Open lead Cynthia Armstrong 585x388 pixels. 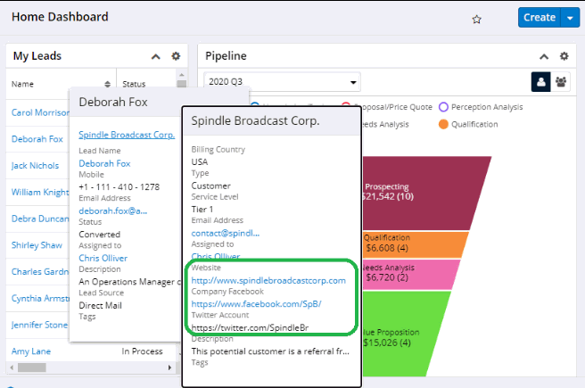click(40, 298)
